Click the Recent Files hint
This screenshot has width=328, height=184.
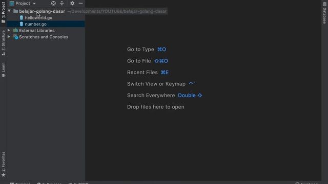(x=148, y=73)
